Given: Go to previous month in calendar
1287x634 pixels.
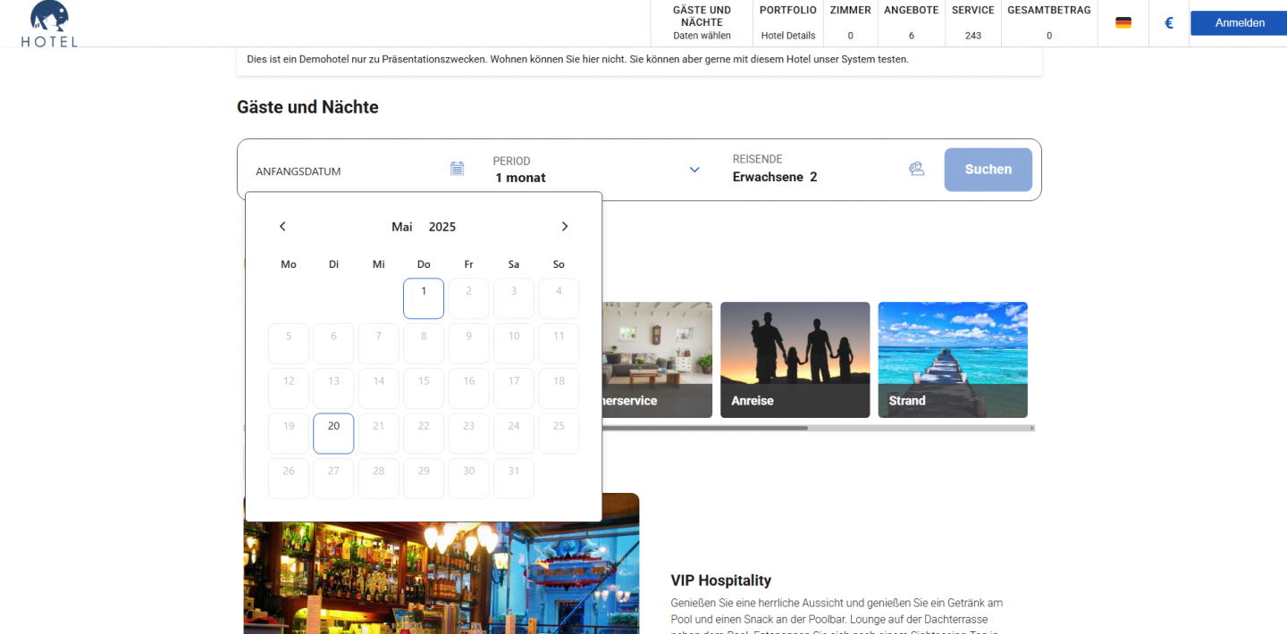Looking at the screenshot, I should click(282, 227).
